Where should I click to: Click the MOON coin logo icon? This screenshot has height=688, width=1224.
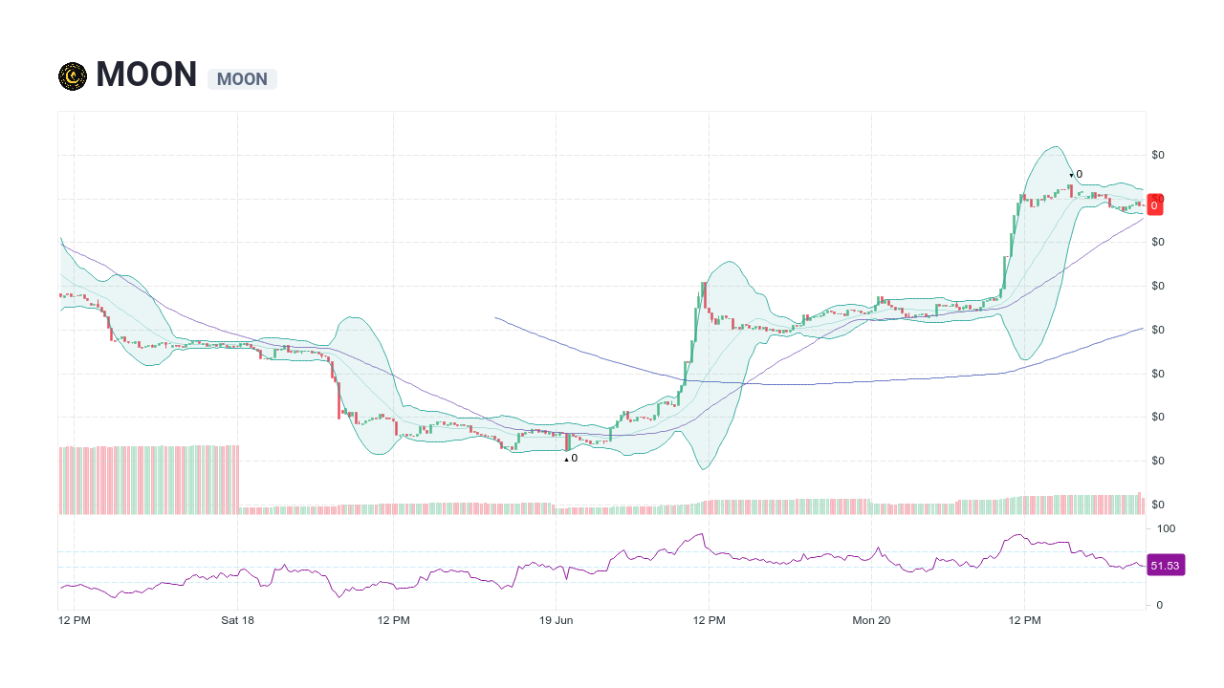click(73, 76)
